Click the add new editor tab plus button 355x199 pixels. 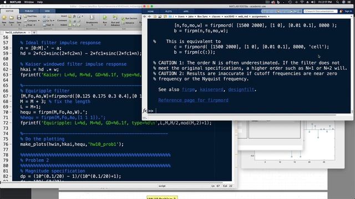pos(34,33)
